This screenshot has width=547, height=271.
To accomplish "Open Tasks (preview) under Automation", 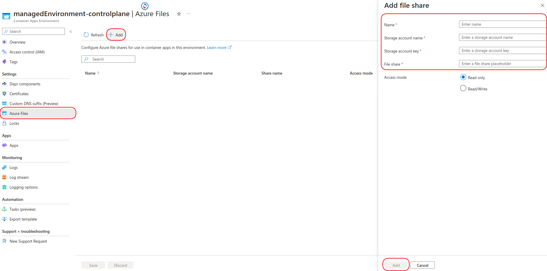I will [22, 209].
